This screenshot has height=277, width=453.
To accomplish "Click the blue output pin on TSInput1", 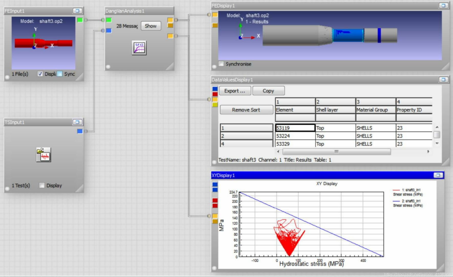I will 80,131.
